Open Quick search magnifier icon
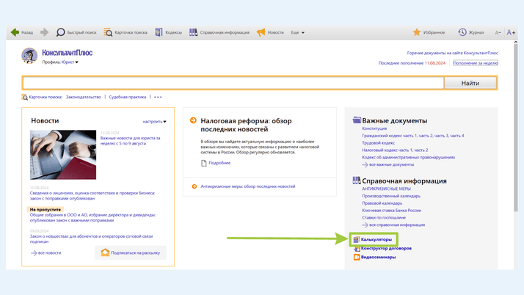 [x=61, y=32]
